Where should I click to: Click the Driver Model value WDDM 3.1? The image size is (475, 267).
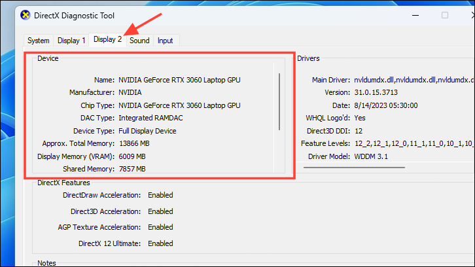point(371,156)
